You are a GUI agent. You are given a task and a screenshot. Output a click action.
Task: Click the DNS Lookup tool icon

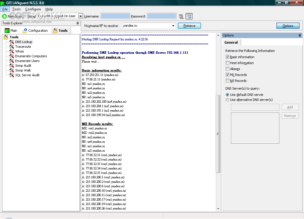pos(12,42)
